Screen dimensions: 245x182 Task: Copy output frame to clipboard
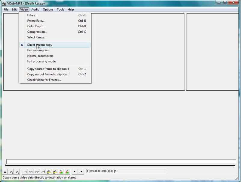[55, 74]
